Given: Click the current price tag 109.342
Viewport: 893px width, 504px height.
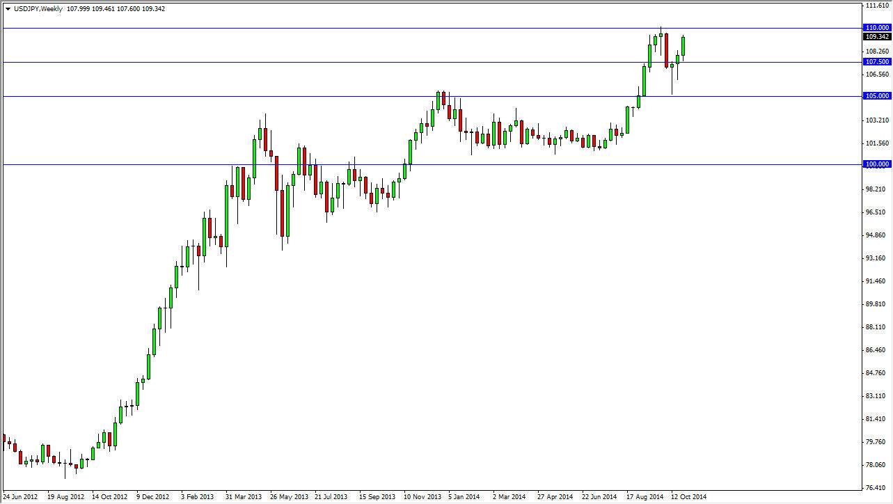Looking at the screenshot, I should [876, 37].
